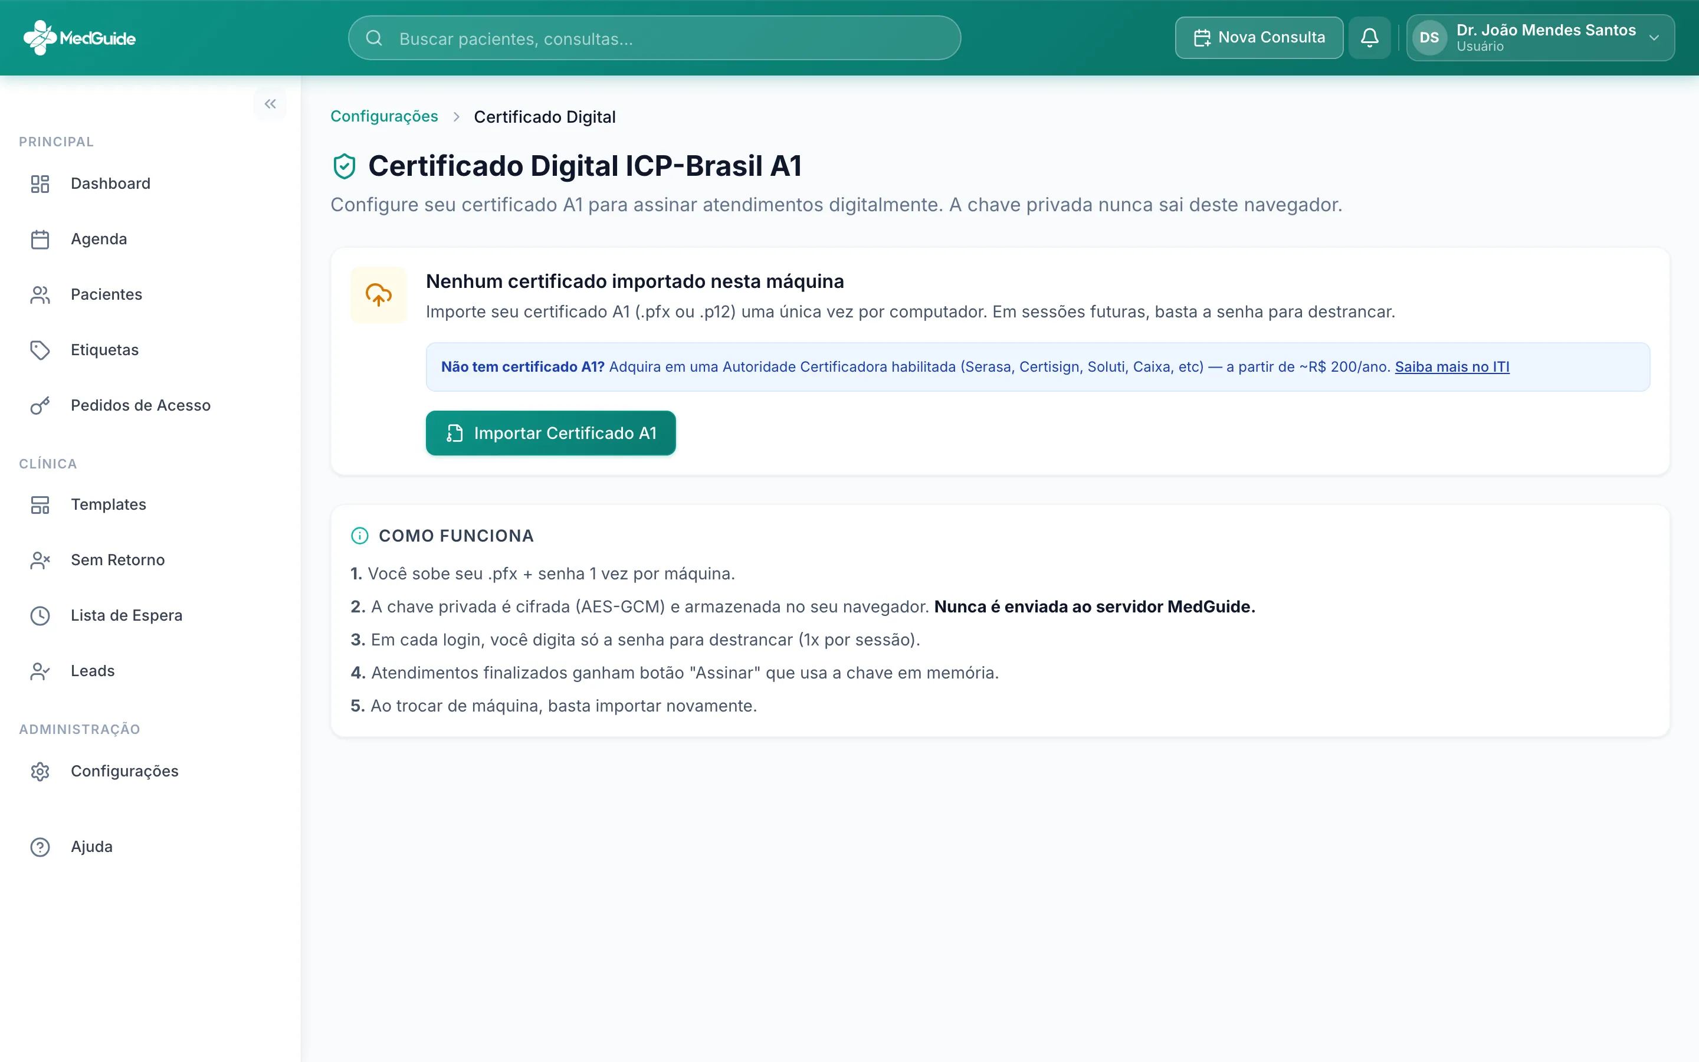This screenshot has height=1062, width=1699.
Task: Click the ADMINISTRAÇÃO section label
Action: (x=79, y=730)
